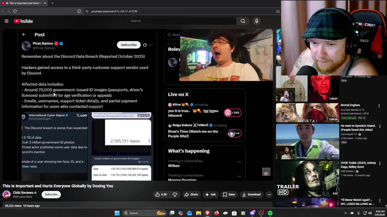
Task: Open the three-dot menu on Pirat_Nation post
Action: 151,45
